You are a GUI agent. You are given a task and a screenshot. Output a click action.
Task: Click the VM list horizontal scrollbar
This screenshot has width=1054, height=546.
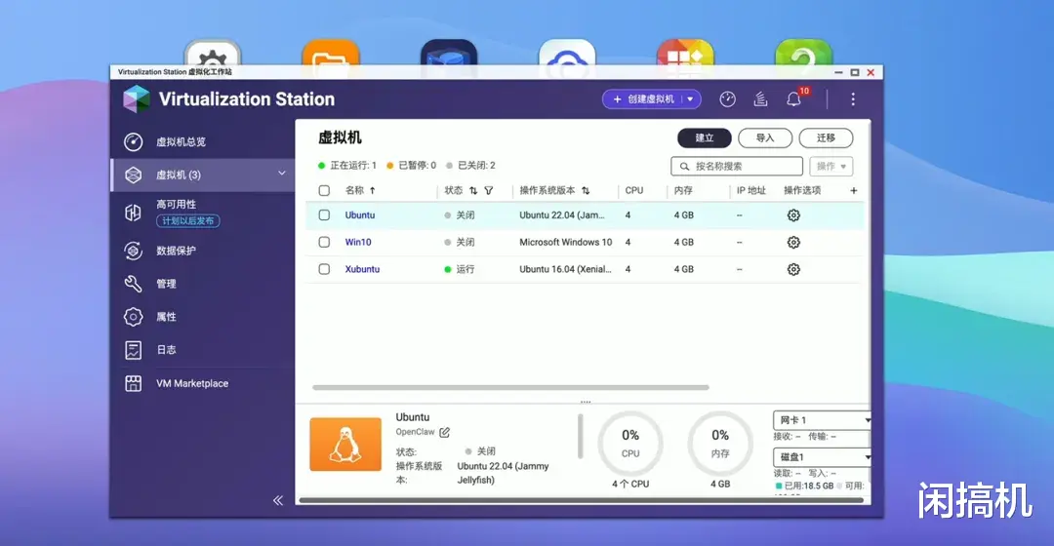[510, 387]
